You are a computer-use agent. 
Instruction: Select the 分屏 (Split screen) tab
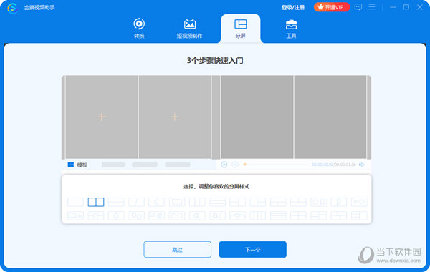pyautogui.click(x=241, y=28)
